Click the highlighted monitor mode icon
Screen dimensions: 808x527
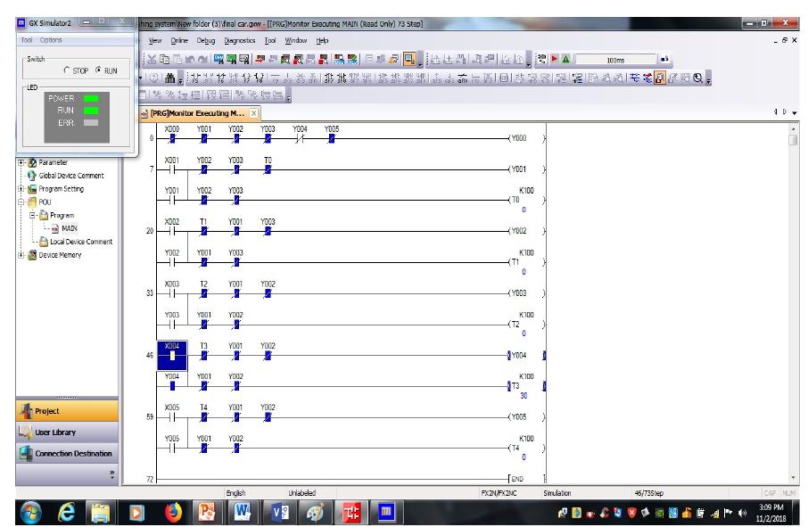click(x=660, y=78)
